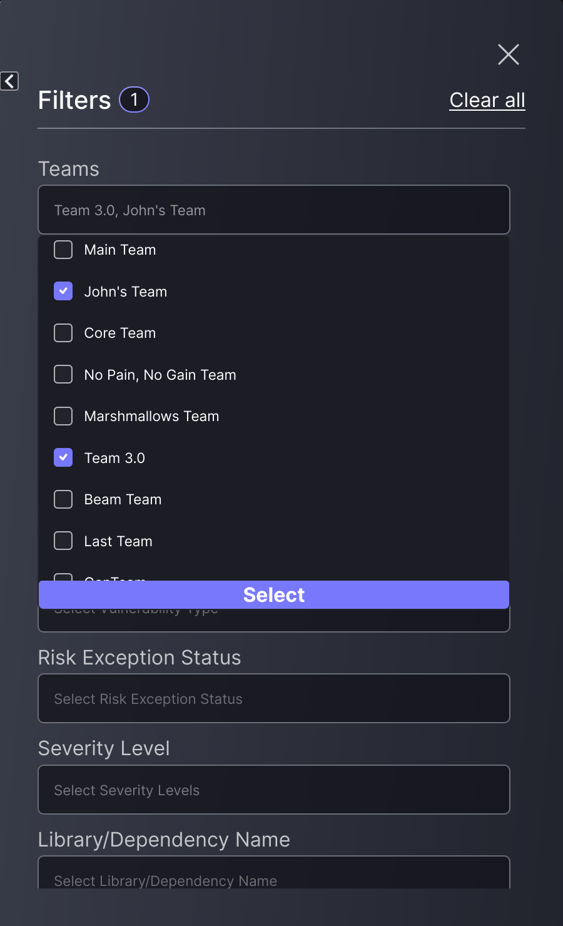Click the Last Team option label
The image size is (563, 926).
[x=118, y=542]
